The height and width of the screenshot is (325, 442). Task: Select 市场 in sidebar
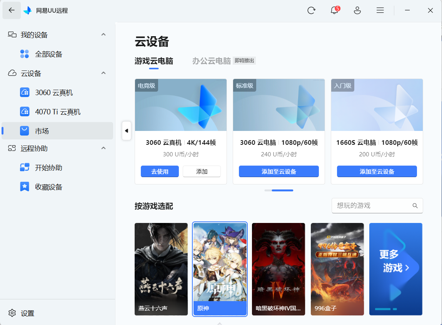tap(57, 131)
